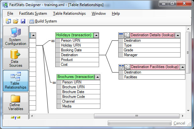
Task: Select the Product field
Action: click(x=77, y=60)
